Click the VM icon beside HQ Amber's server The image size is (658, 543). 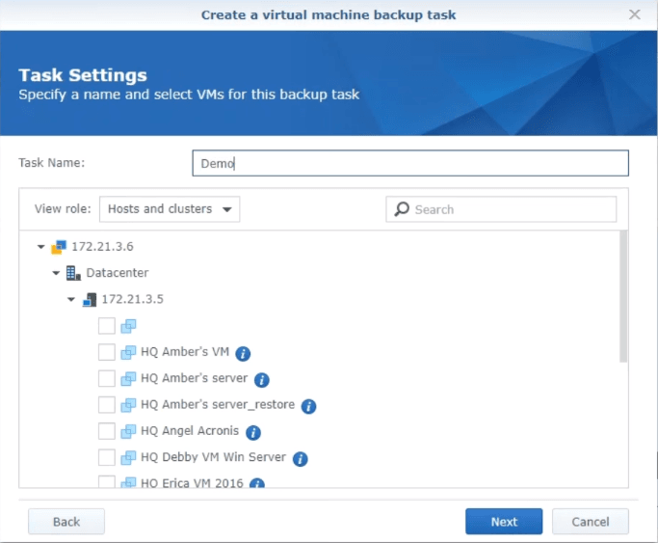click(128, 378)
